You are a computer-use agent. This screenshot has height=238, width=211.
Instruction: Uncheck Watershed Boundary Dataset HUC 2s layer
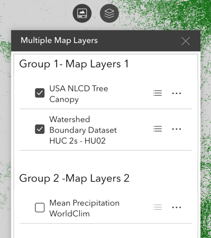[40, 129]
